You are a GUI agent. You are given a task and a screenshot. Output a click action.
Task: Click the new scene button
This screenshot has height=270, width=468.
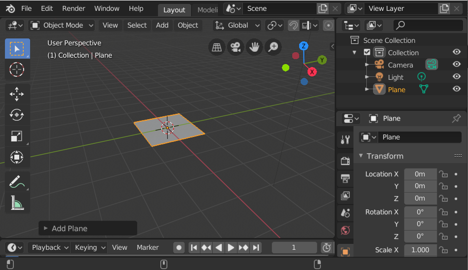(x=323, y=9)
